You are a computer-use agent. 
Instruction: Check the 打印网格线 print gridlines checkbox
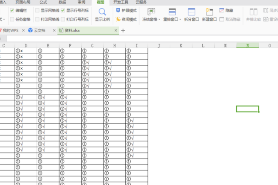pos(37,19)
